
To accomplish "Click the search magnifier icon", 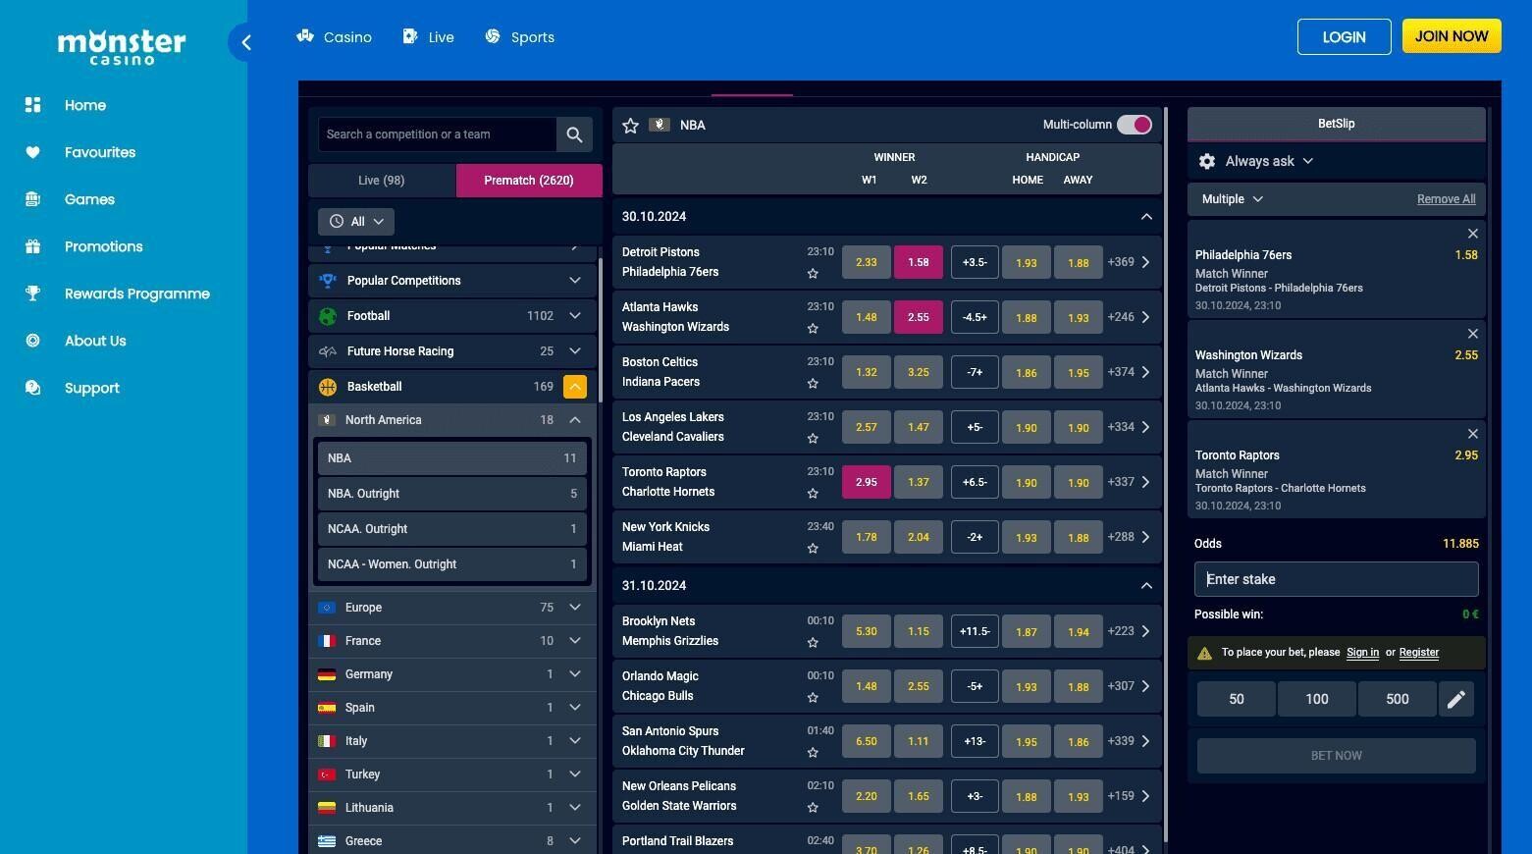I will click(574, 134).
